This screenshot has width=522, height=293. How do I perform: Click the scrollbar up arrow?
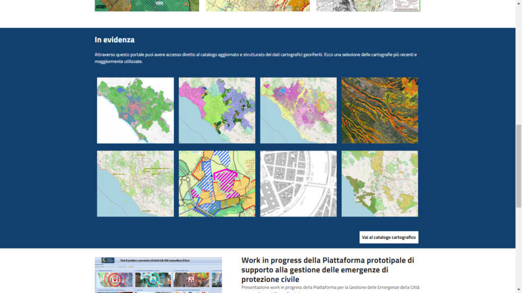pos(518,3)
